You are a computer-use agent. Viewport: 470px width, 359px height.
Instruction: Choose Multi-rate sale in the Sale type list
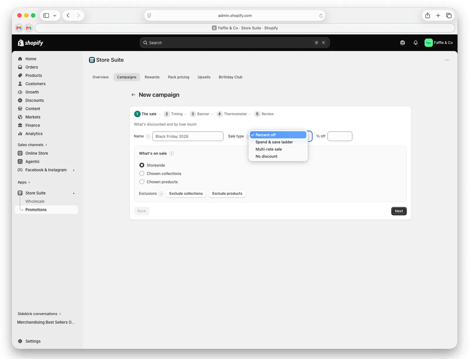[x=278, y=149]
